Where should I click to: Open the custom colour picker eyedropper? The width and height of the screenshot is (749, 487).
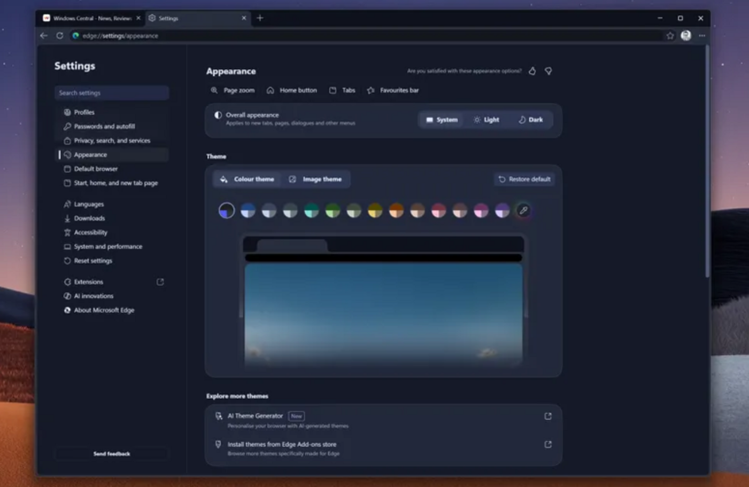523,210
